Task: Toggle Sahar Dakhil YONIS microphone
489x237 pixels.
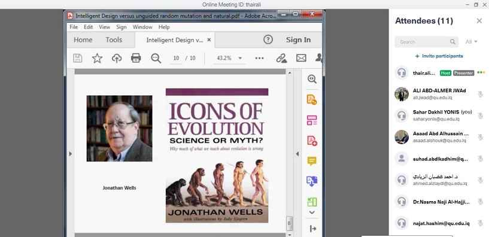Action: point(480,116)
